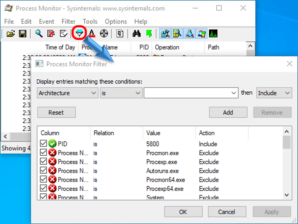Click the Process Monitor Filter dialog icon
Screen dimensions: 298x224
[x=39, y=64]
